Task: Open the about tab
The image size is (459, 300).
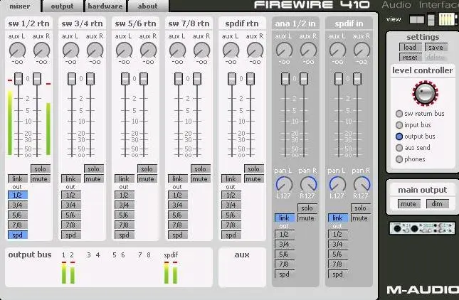Action: coord(148,6)
